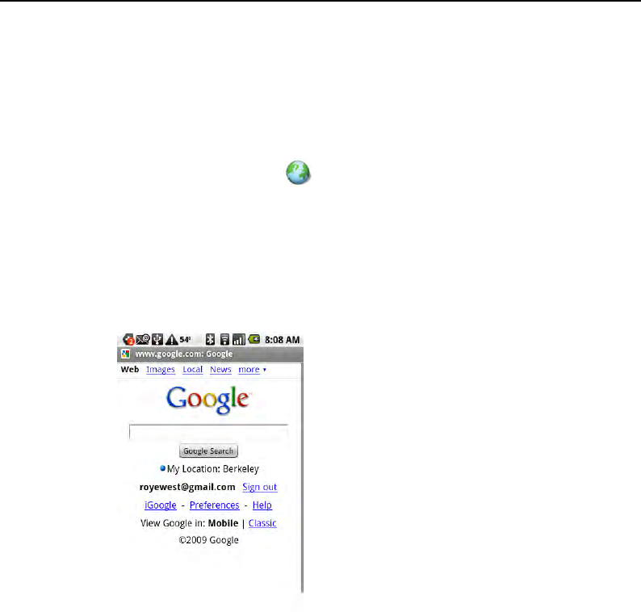Viewport: 641px width, 612px height.
Task: Tap the green globe Browser icon
Action: (x=298, y=173)
